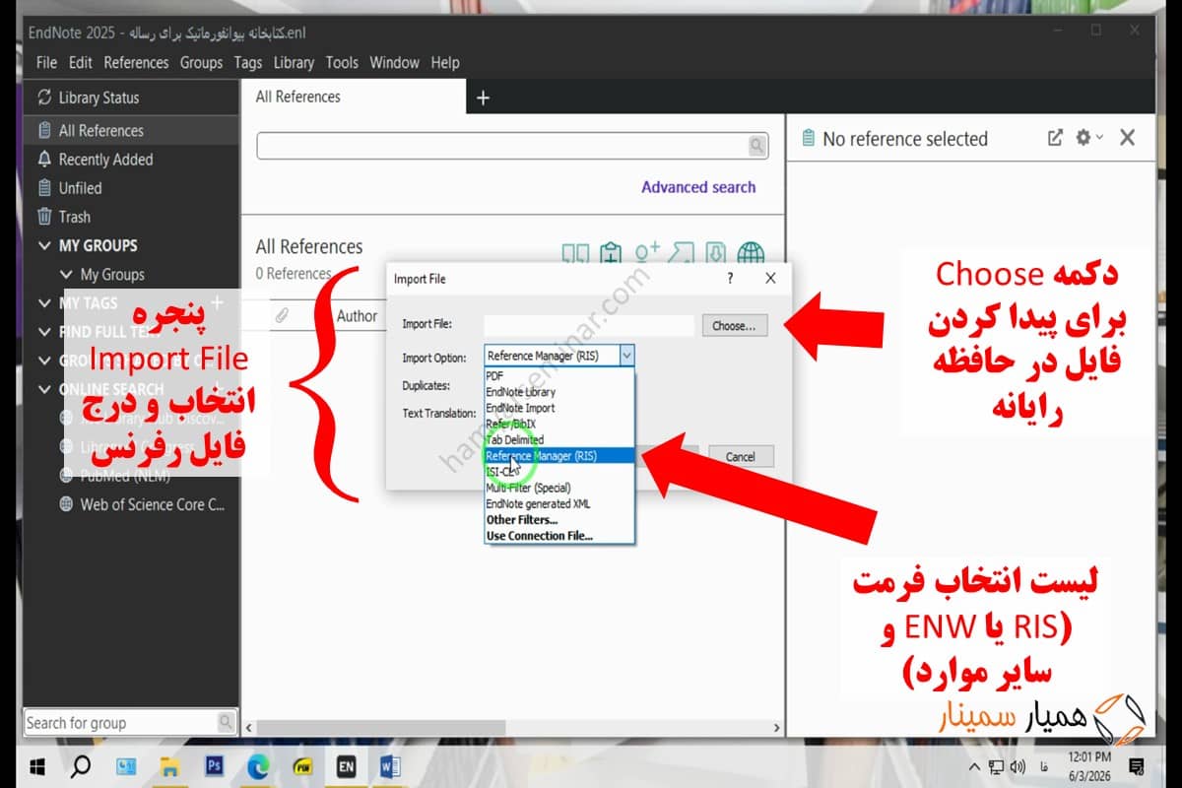Open Photoshop from the taskbar
The image size is (1182, 788).
pyautogui.click(x=215, y=765)
